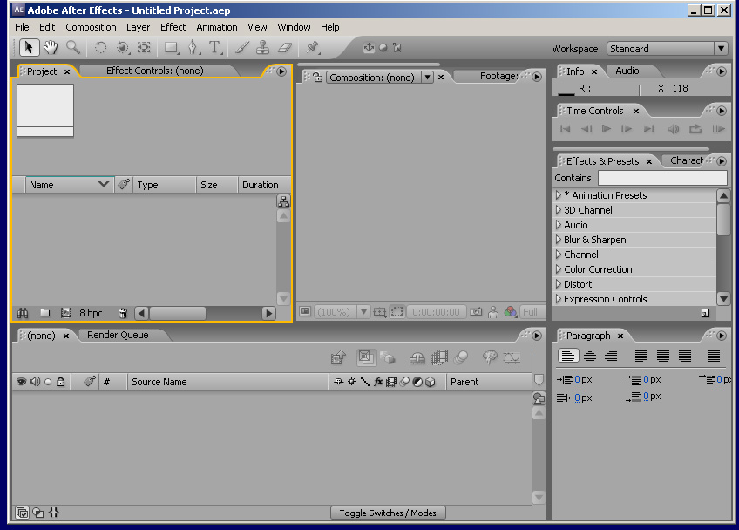Screen dimensions: 739x530
Task: Create a new composition from Project panel
Action: (x=66, y=313)
